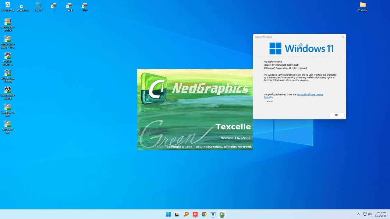Click OK in About Windows dialog
Screen dimensions: 390x219
(337, 115)
